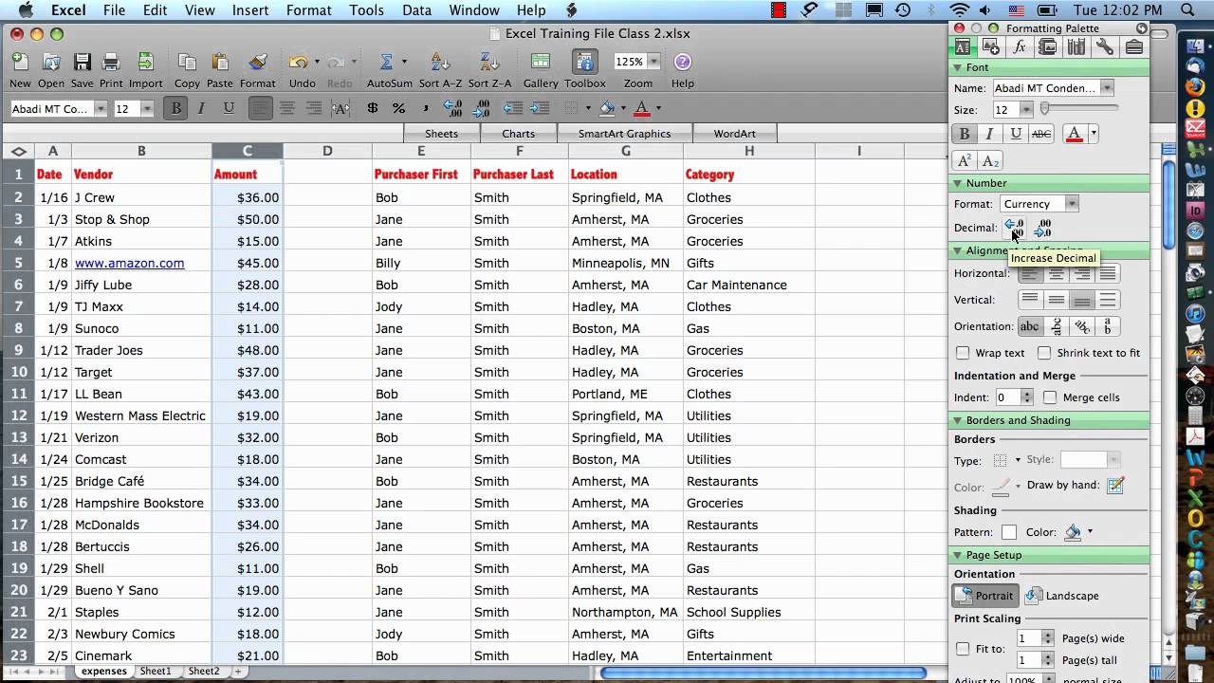Open the Tools menu
Image resolution: width=1214 pixels, height=683 pixels.
click(366, 10)
